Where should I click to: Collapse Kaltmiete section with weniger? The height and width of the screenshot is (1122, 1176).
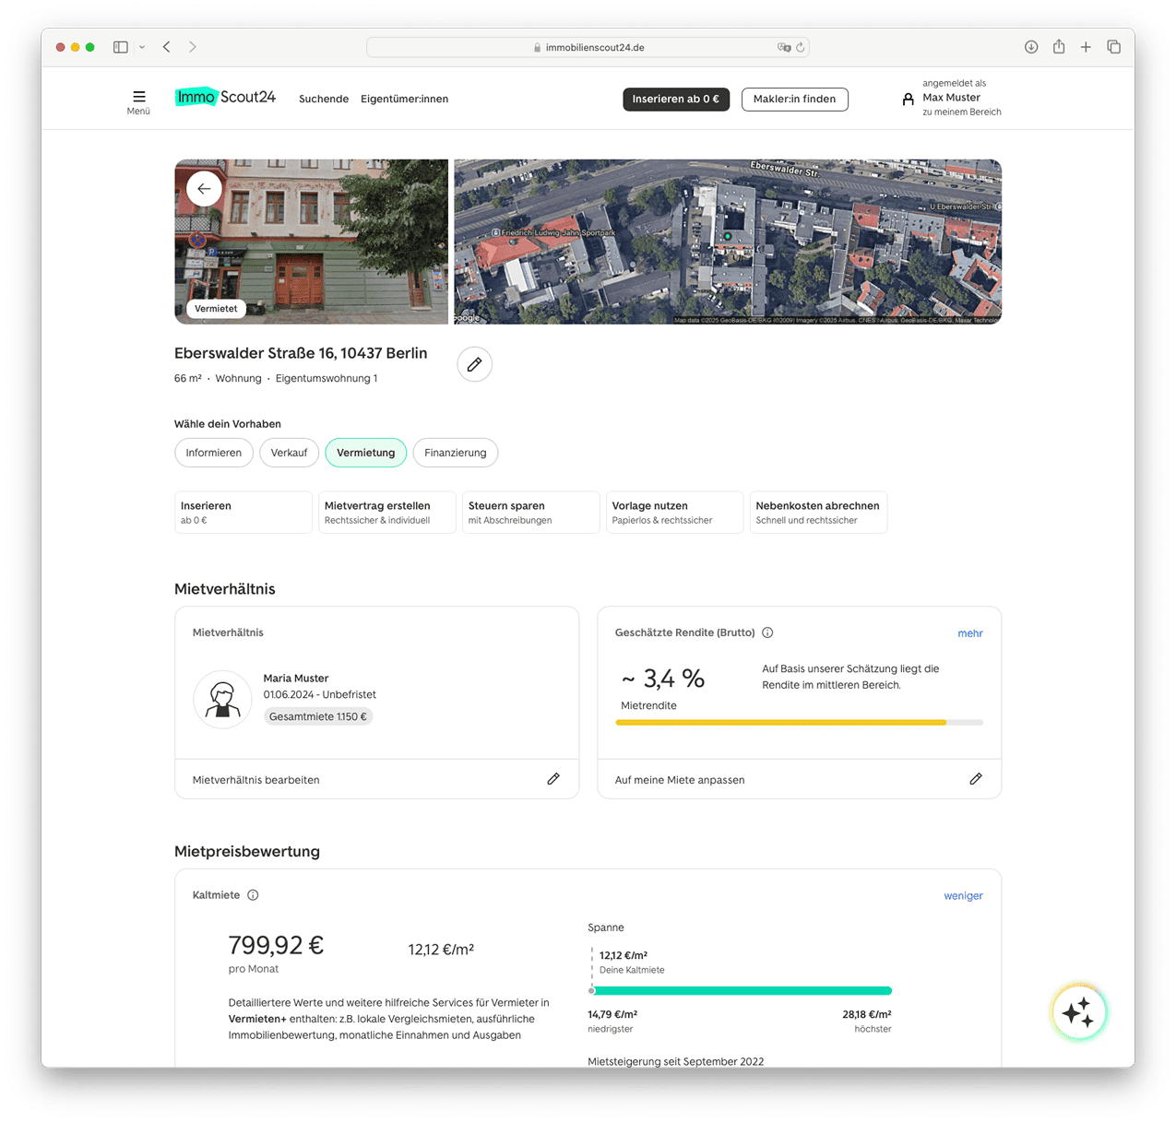(x=963, y=896)
